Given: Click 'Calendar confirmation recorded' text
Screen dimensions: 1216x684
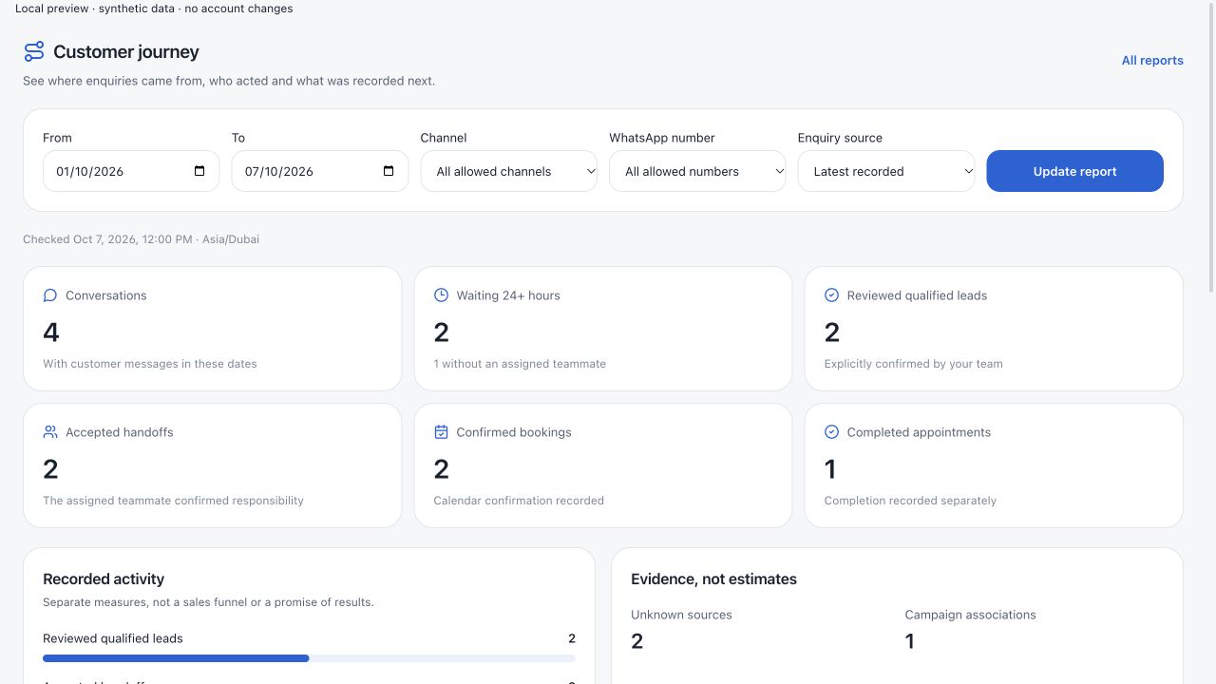Looking at the screenshot, I should pyautogui.click(x=519, y=501).
